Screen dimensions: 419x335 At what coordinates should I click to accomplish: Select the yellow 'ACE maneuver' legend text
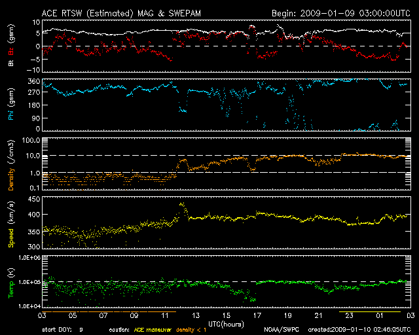click(153, 330)
